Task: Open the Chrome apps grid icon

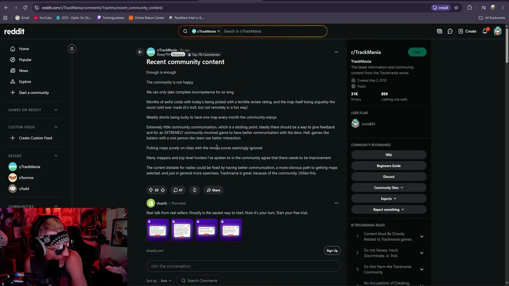Action: [5, 18]
